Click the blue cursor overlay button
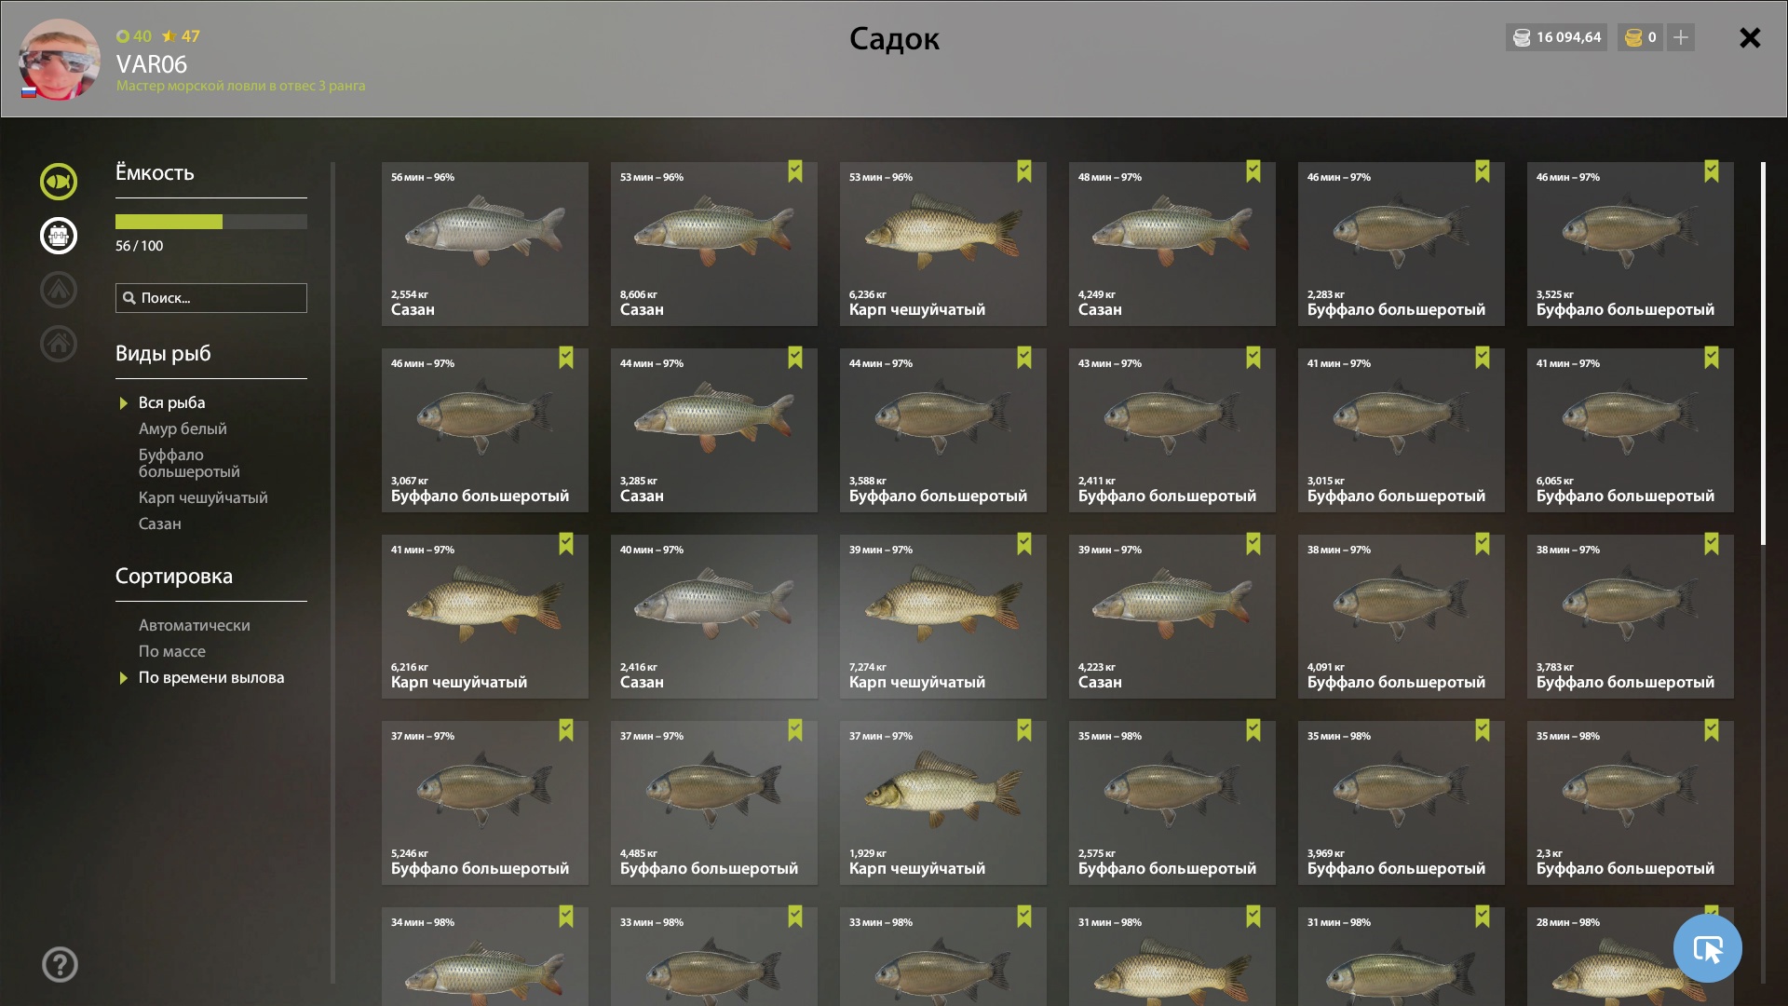Screen dimensions: 1788x1006 (x=1708, y=948)
